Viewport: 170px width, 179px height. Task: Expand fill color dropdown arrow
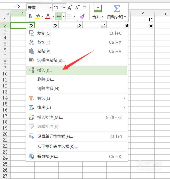coord(42,16)
